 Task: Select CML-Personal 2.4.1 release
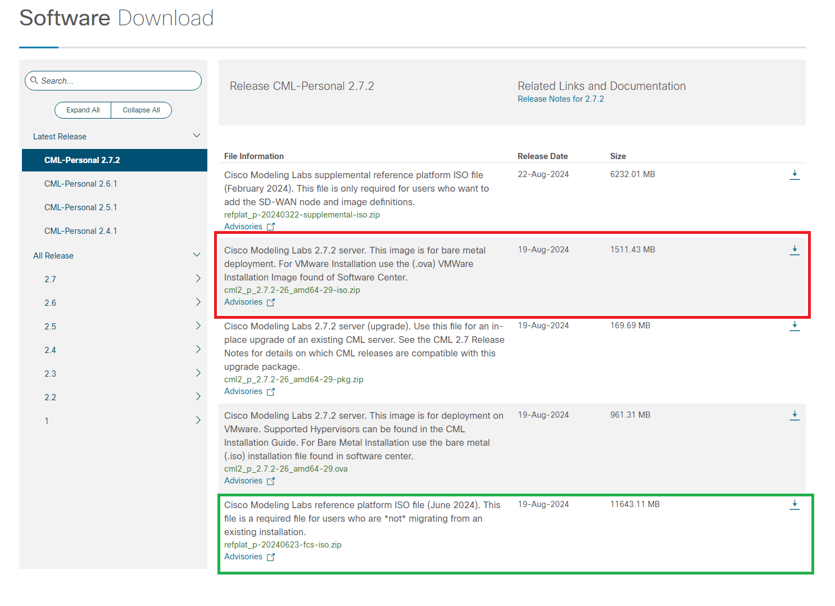tap(81, 231)
